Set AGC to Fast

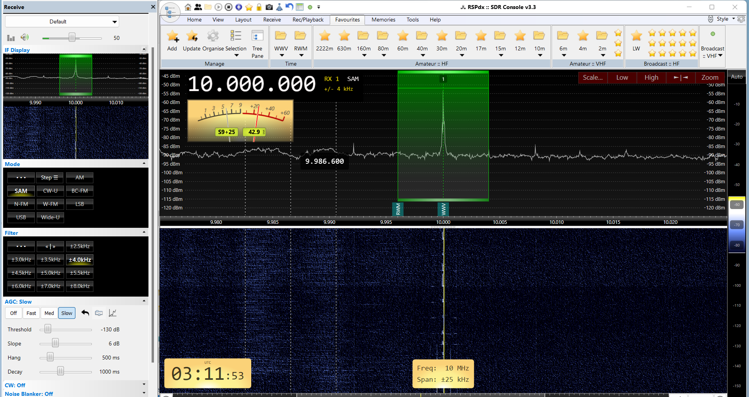point(31,313)
